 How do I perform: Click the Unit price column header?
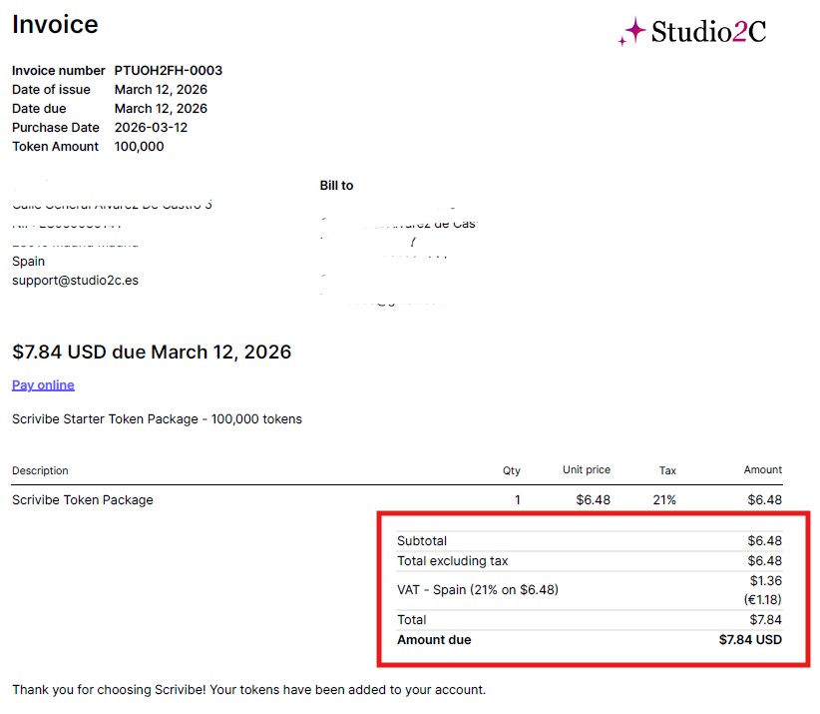click(x=587, y=469)
